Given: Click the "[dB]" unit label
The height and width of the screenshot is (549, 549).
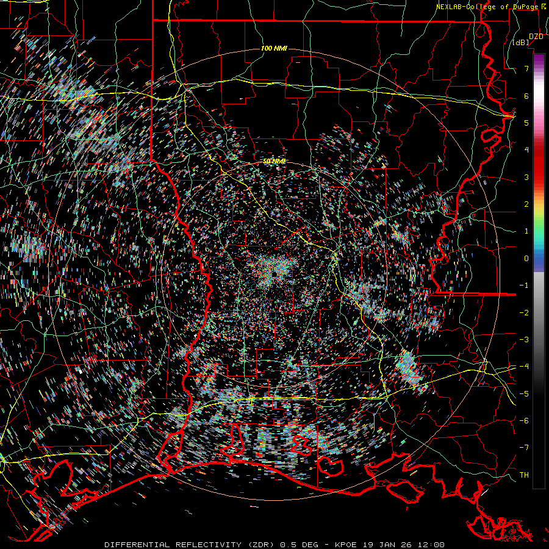Looking at the screenshot, I should pyautogui.click(x=521, y=43).
